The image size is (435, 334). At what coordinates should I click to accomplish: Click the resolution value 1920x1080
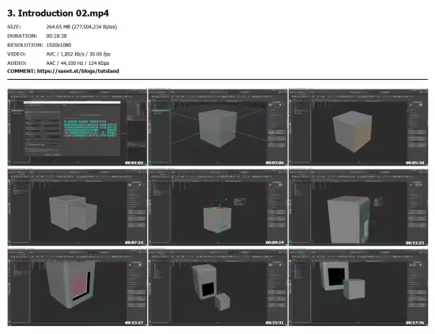point(59,44)
